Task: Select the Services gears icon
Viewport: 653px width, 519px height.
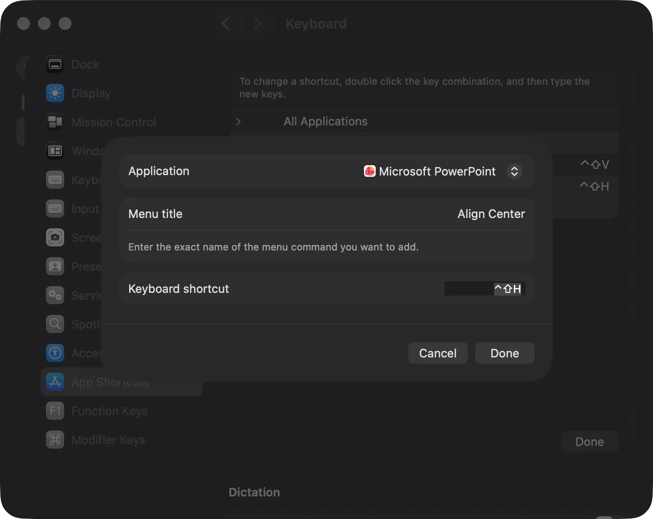Action: pyautogui.click(x=55, y=296)
